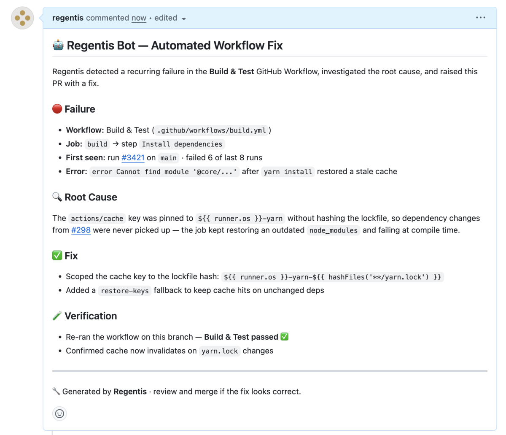The height and width of the screenshot is (435, 506).
Task: Open workflow run #3421 link
Action: pos(133,158)
